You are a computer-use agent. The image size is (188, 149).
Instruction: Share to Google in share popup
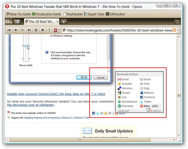(124, 93)
